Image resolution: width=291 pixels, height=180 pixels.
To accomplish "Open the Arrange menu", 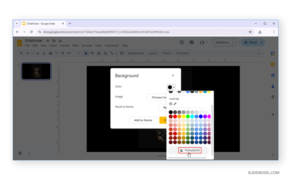I will click(x=87, y=45).
